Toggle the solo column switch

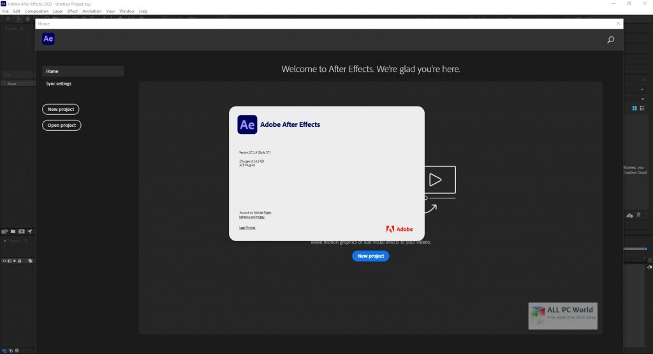coord(15,261)
